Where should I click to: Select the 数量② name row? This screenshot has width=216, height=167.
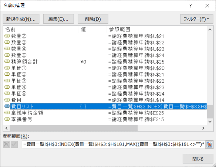pyautogui.click(x=105, y=36)
